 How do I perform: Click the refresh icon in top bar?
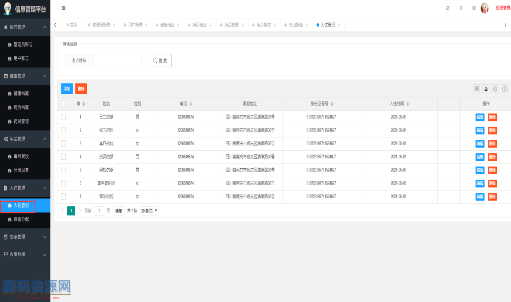pyautogui.click(x=448, y=8)
